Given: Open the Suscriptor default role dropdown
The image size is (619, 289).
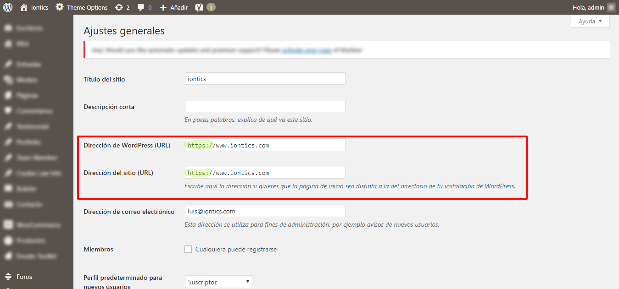Looking at the screenshot, I should tap(218, 282).
